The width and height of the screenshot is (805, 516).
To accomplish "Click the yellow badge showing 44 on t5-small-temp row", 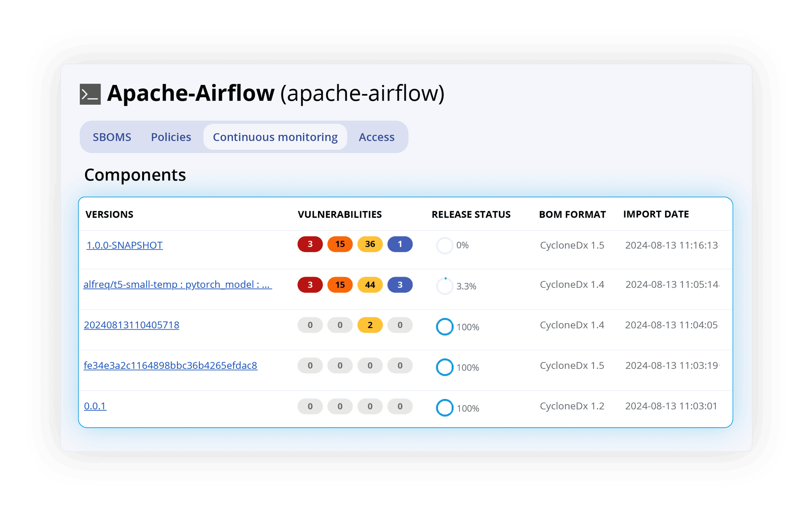I will tap(370, 284).
